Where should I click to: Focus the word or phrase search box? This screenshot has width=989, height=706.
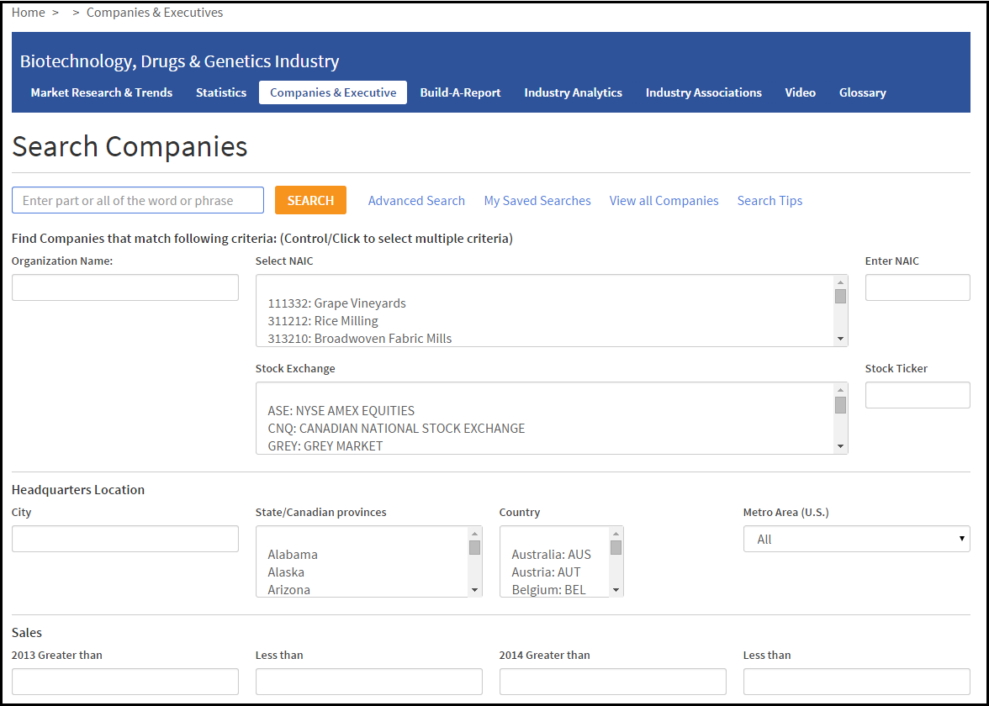(138, 200)
